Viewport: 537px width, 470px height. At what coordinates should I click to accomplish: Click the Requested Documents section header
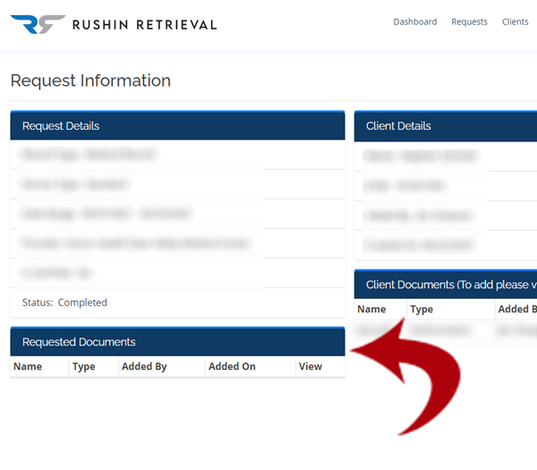pyautogui.click(x=177, y=342)
